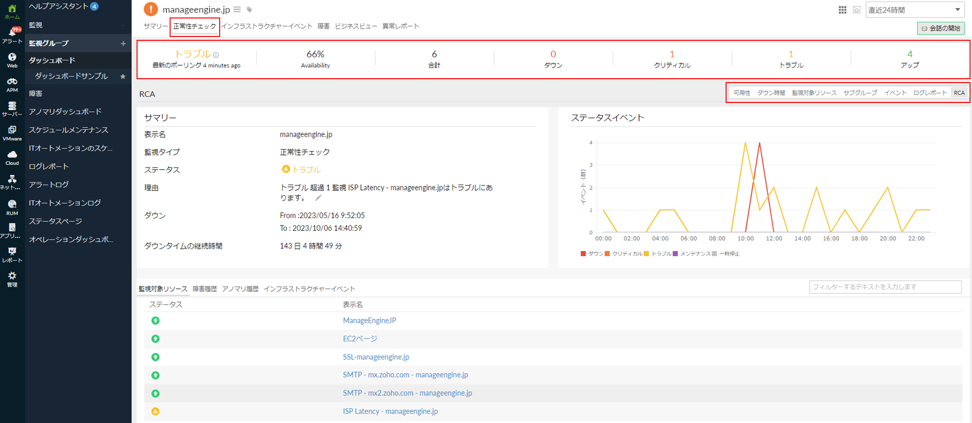Open the 障害 tab near the top
Screen dimensions: 972x423
(x=324, y=26)
